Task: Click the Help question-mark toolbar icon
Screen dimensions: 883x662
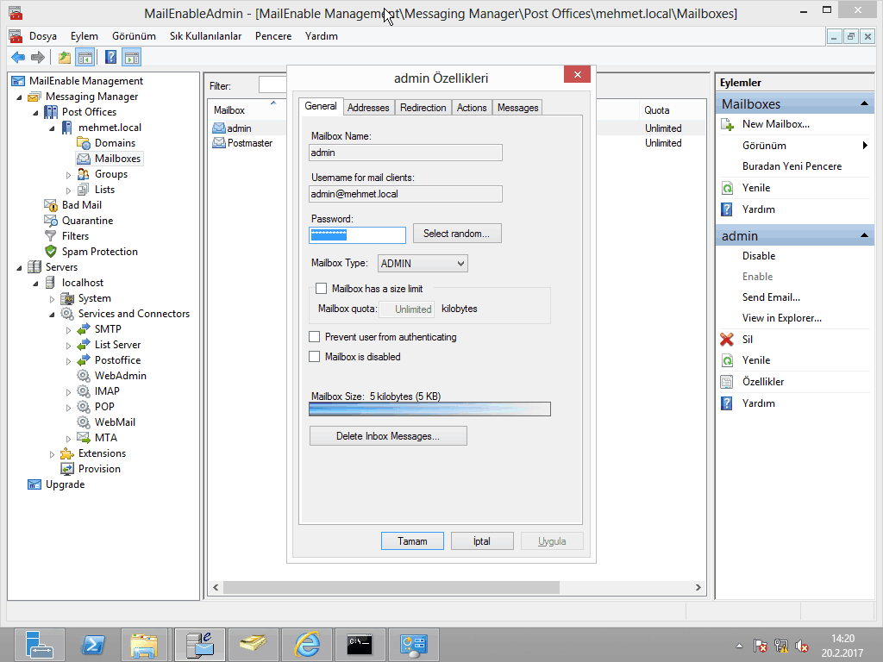Action: (x=110, y=58)
